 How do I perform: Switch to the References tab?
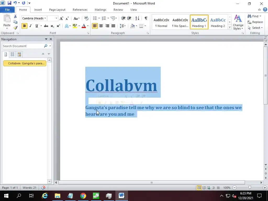[x=80, y=10]
